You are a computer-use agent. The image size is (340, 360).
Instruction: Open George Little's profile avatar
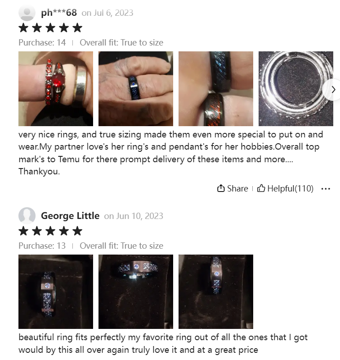click(27, 215)
